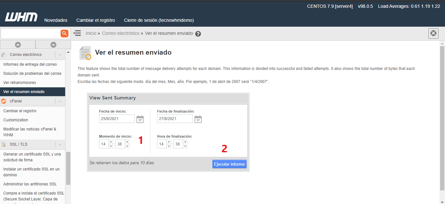The image size is (445, 204).
Task: Click the support lifebuoy icon
Action: point(433,34)
